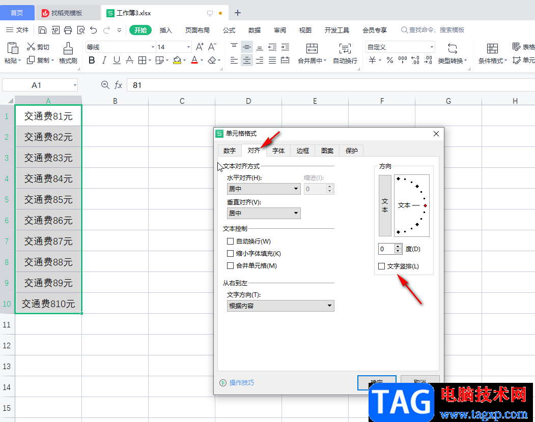Expand quick access toolbar customize arrow

point(120,30)
